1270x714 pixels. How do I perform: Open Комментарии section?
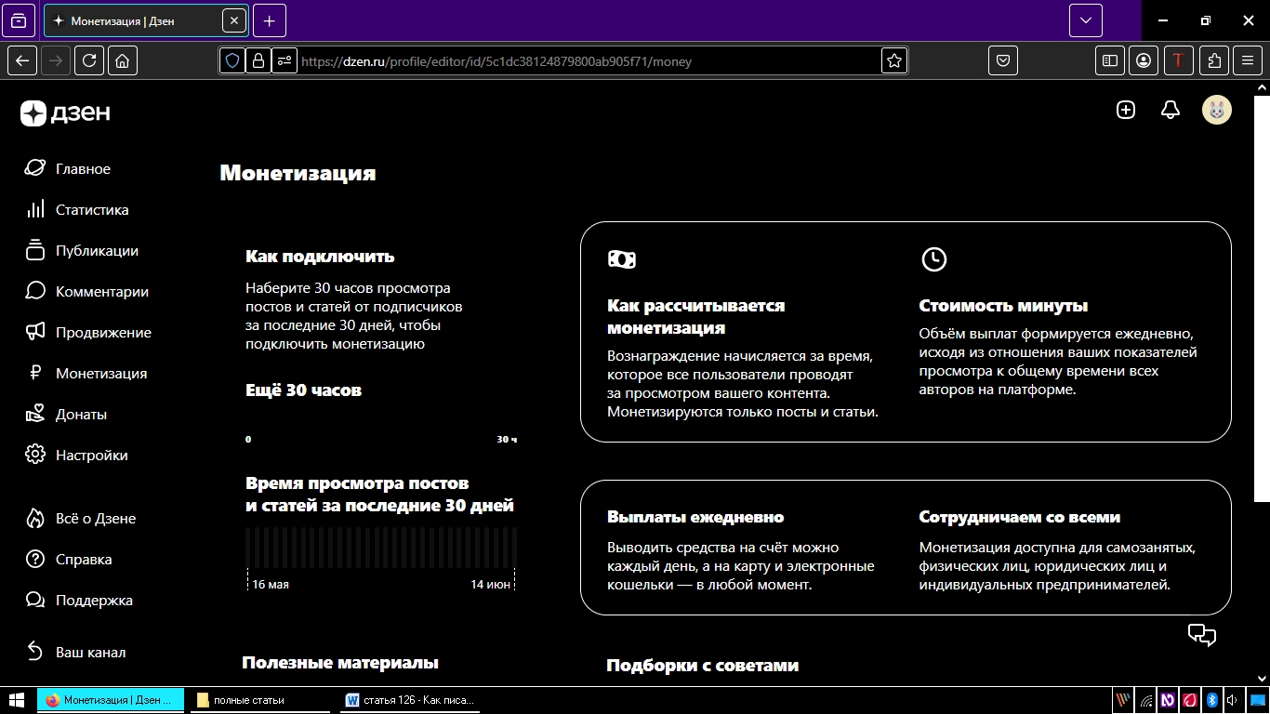87,291
